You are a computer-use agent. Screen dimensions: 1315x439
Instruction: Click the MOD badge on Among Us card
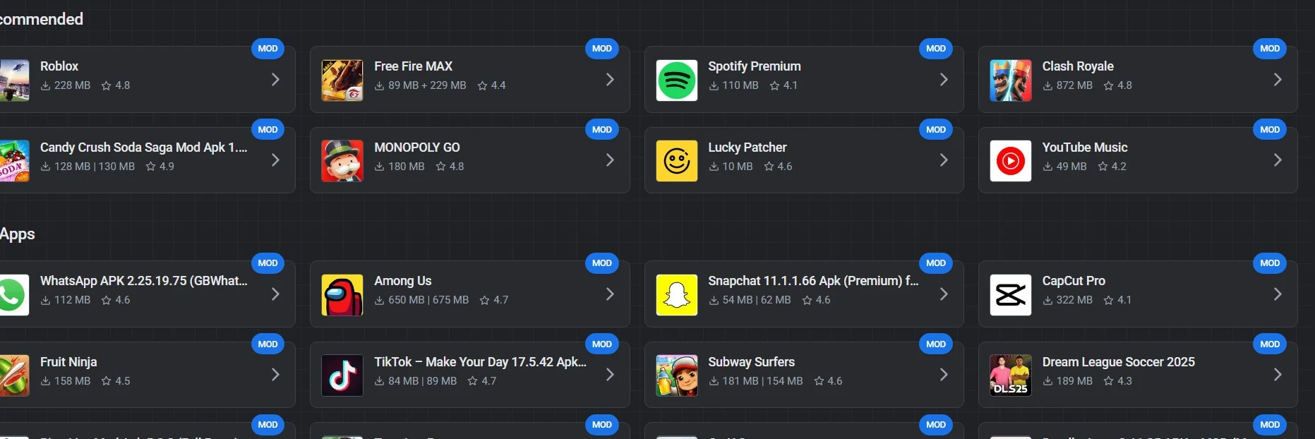pos(602,263)
